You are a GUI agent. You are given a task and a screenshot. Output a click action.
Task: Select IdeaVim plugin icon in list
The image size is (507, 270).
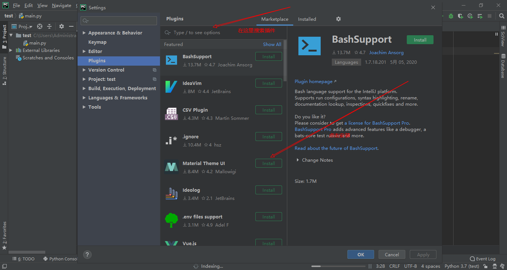pyautogui.click(x=171, y=87)
